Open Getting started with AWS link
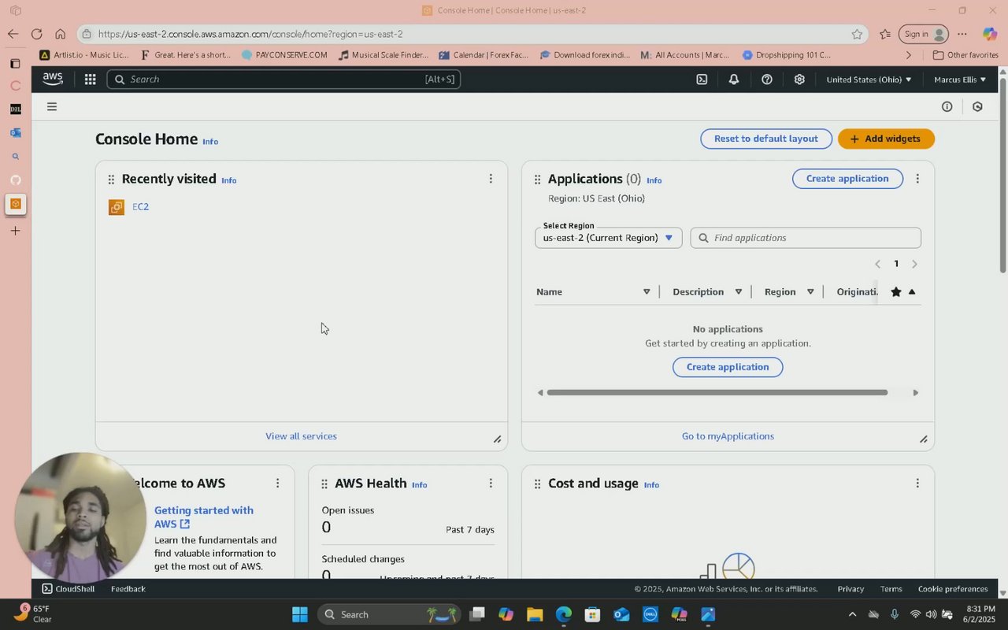 click(204, 517)
